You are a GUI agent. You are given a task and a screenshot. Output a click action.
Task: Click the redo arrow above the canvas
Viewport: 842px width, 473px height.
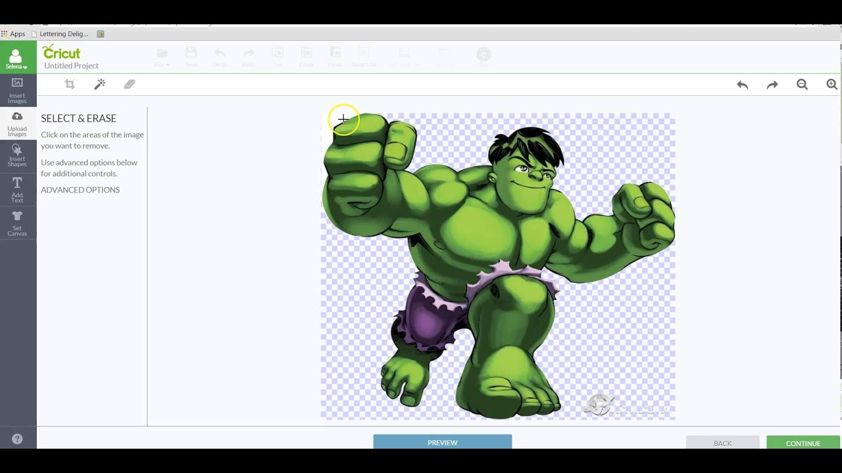click(772, 85)
